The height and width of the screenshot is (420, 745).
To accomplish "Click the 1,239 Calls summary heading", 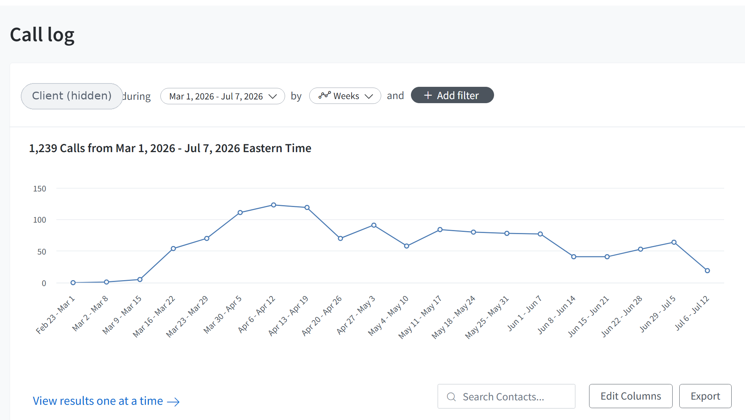I will tap(170, 148).
